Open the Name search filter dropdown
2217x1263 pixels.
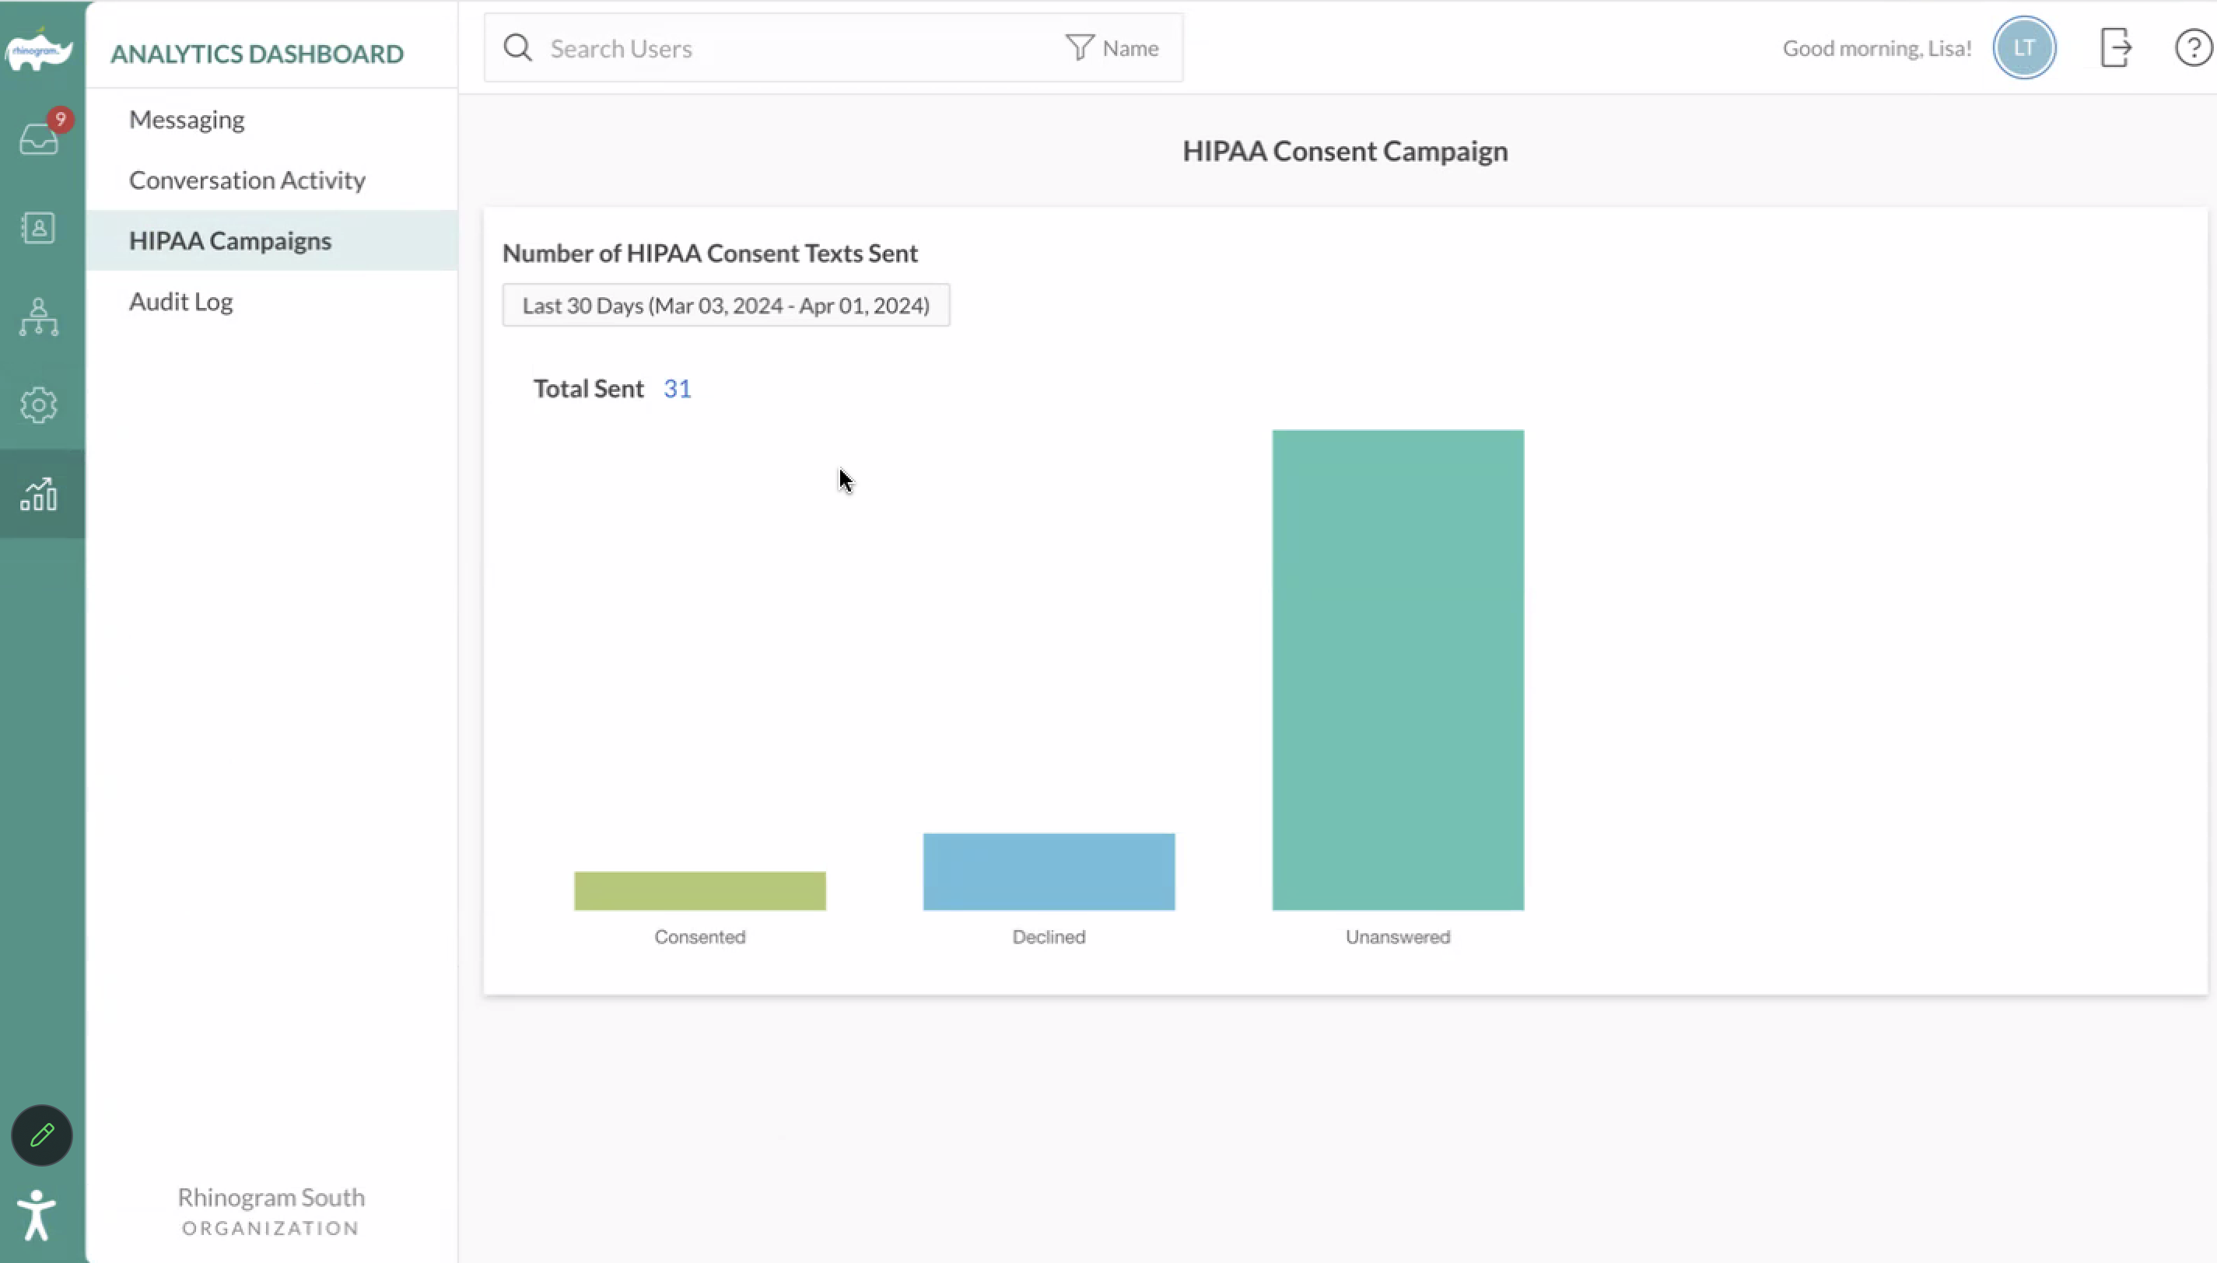1113,47
